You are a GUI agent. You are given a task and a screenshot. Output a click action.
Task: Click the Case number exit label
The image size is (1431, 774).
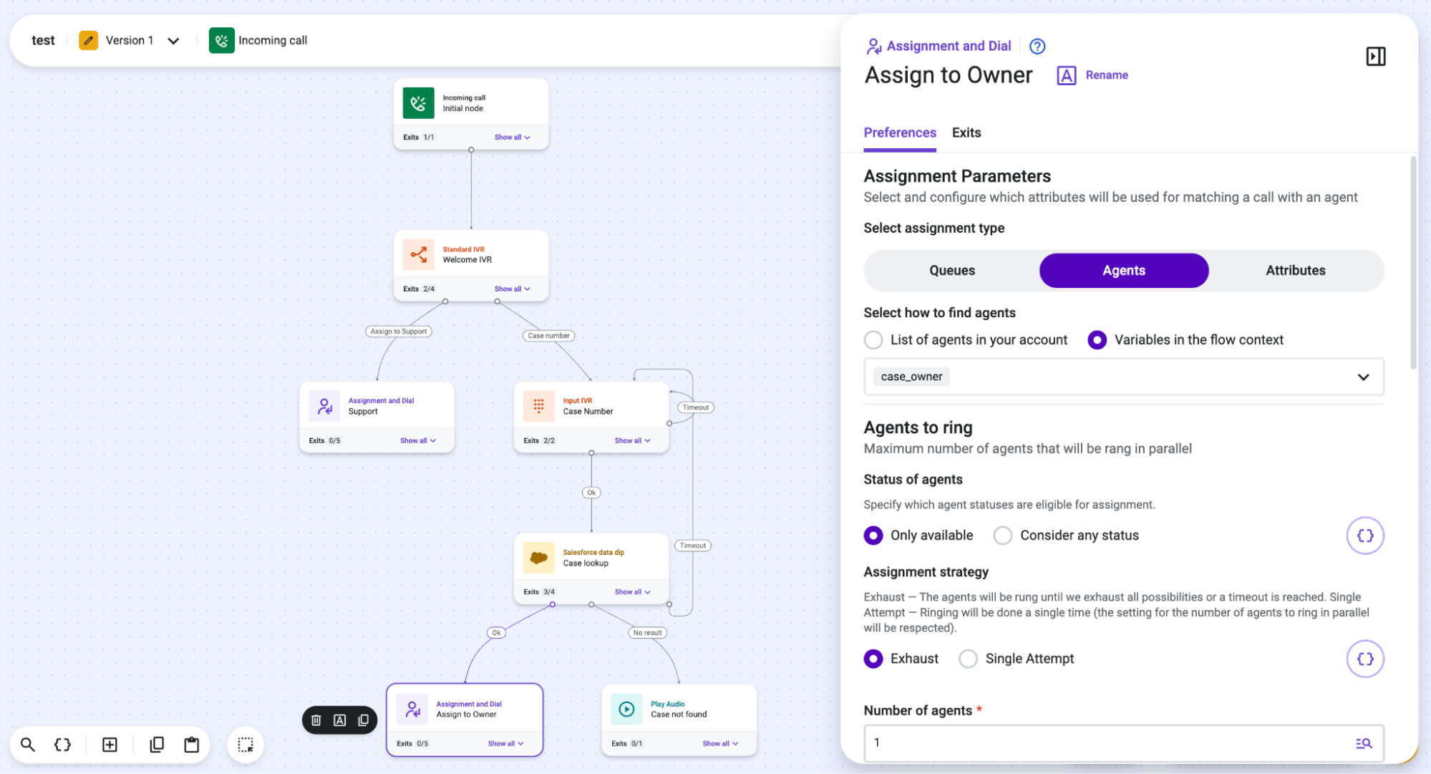coord(549,336)
